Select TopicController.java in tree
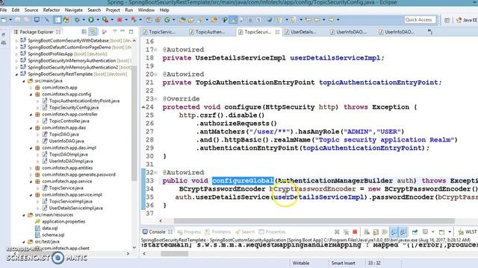 69,121
